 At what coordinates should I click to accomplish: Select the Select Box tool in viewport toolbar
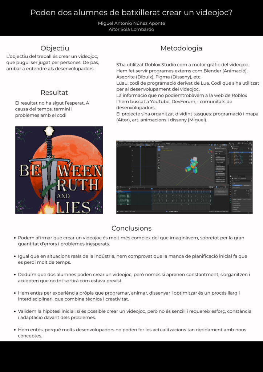(159, 149)
